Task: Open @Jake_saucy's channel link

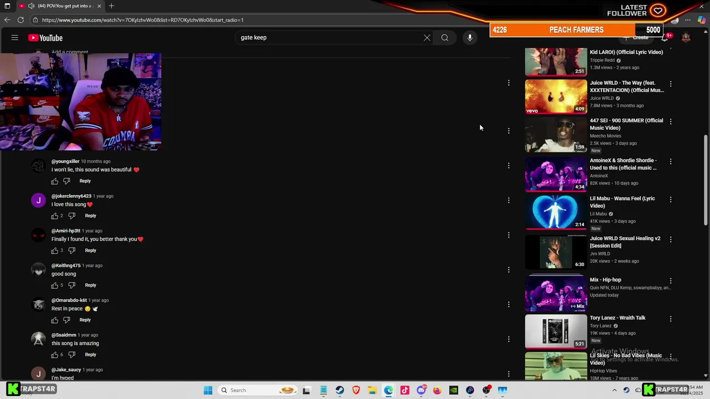Action: tap(66, 370)
